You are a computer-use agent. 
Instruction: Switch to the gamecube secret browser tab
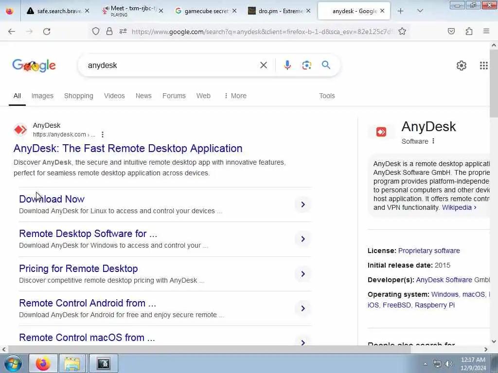coord(206,11)
